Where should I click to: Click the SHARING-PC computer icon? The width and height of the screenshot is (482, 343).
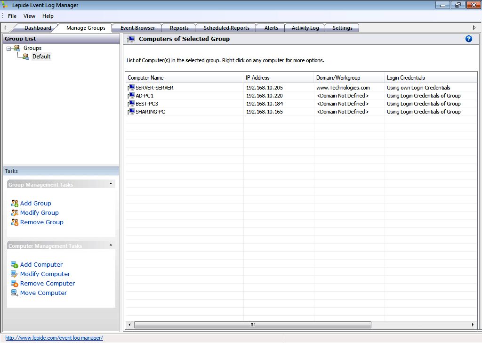131,112
